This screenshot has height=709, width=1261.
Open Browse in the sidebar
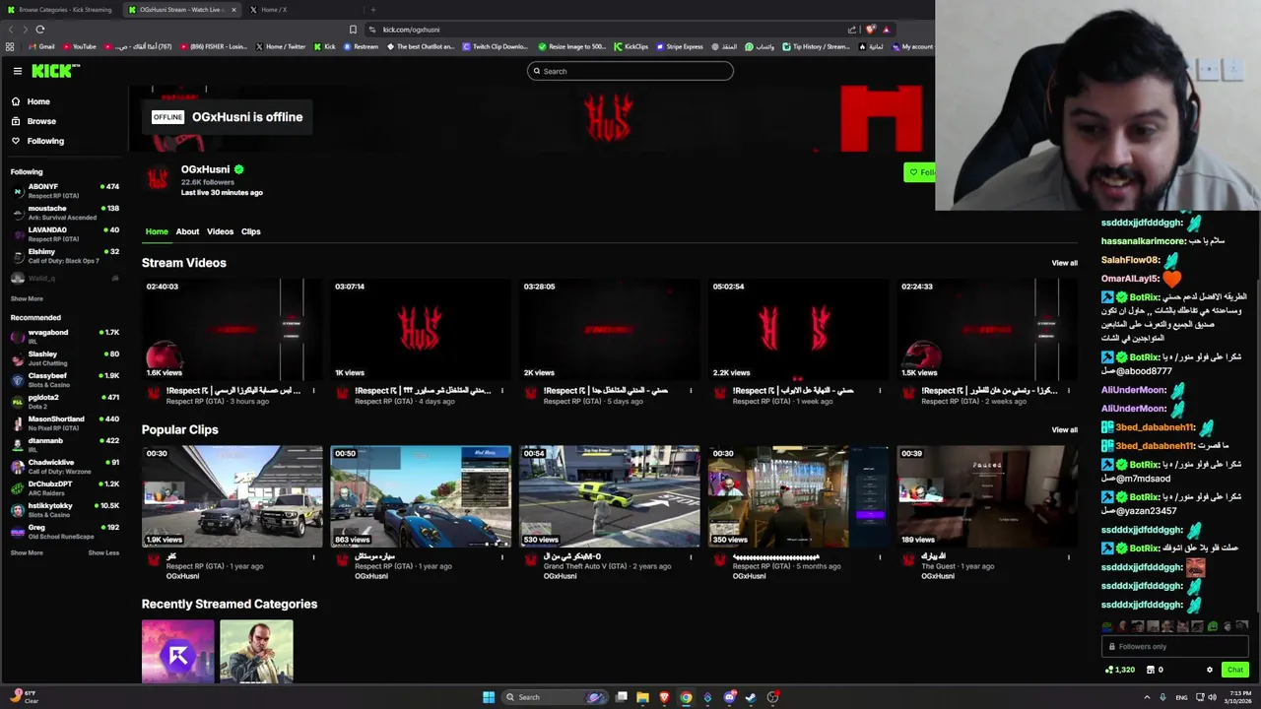tap(41, 121)
